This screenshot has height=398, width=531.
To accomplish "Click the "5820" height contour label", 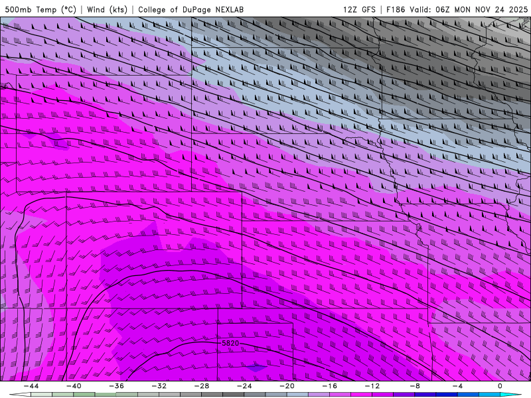I will coord(230,343).
